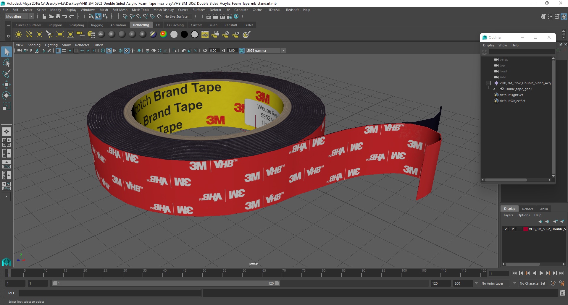Enable Snap to Points magnet icon
The height and width of the screenshot is (305, 568).
pyautogui.click(x=139, y=17)
